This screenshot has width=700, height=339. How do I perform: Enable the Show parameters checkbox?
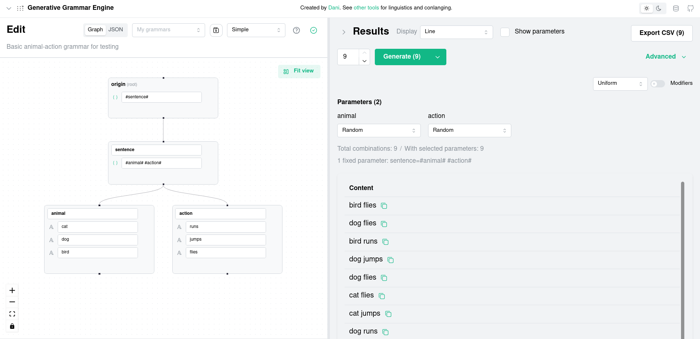tap(505, 32)
